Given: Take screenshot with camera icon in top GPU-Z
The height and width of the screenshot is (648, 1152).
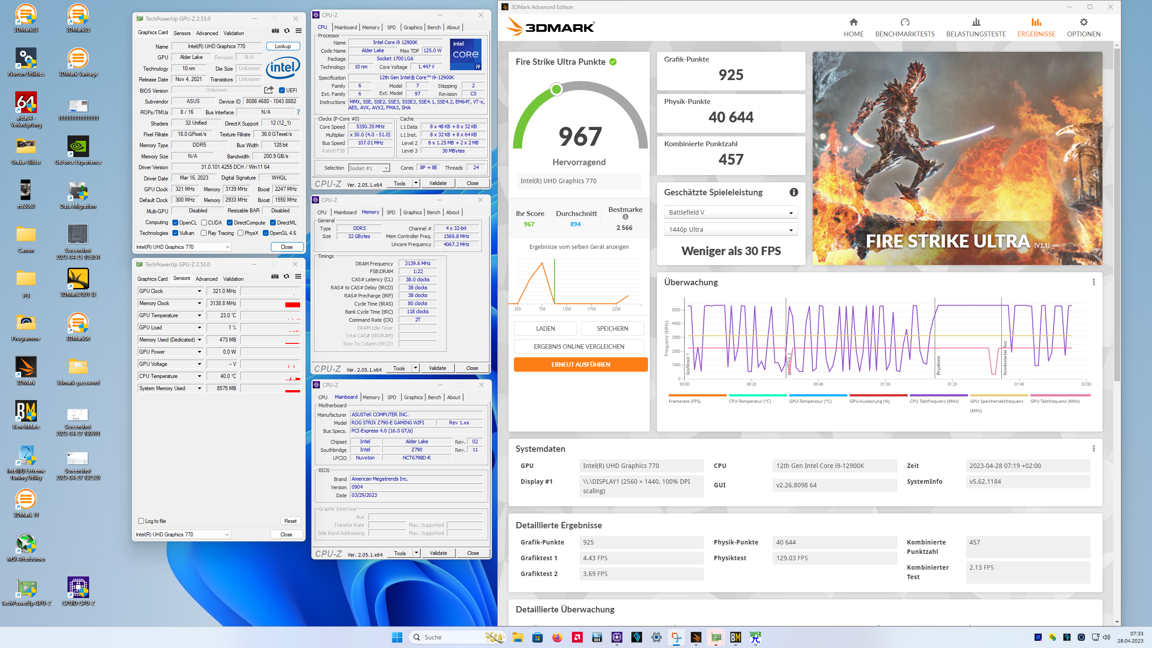Looking at the screenshot, I should (x=275, y=31).
